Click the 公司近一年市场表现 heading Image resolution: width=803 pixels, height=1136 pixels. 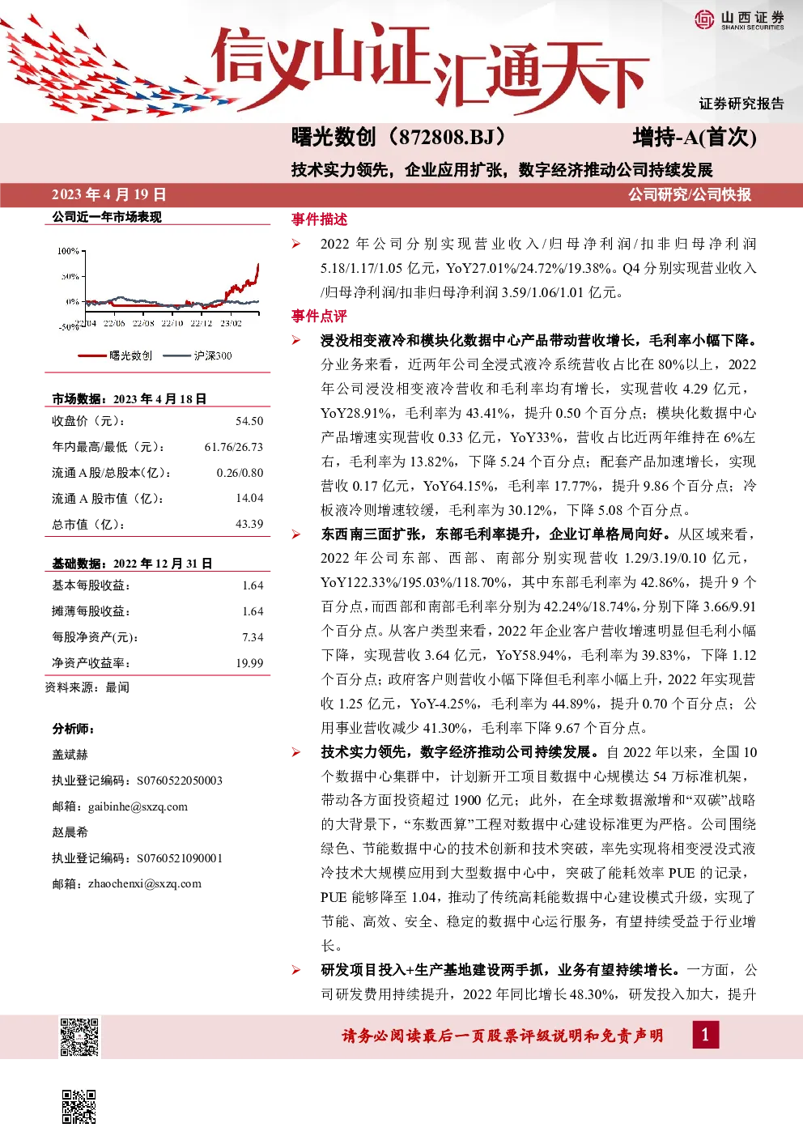click(107, 217)
